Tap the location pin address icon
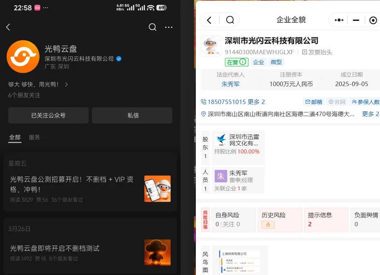 tap(204, 114)
